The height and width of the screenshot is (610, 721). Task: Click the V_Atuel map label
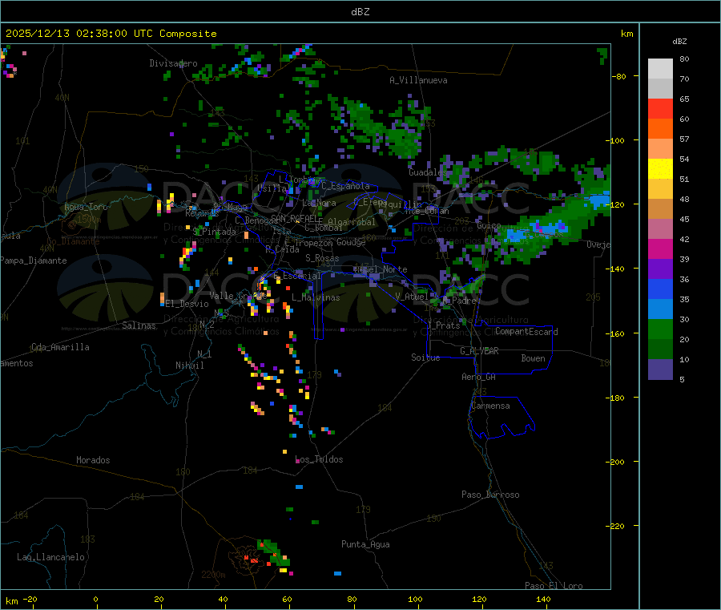(x=412, y=297)
